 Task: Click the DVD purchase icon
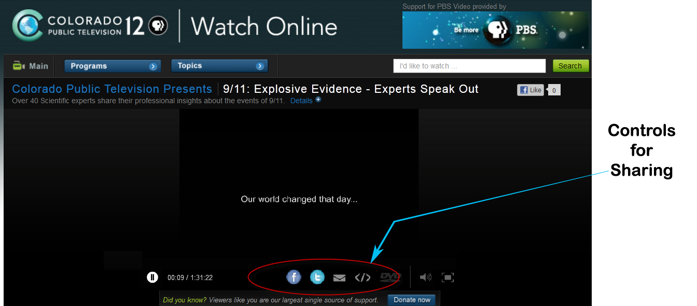click(390, 277)
